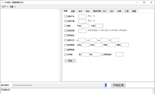Enable the 去掉片尾 checkbox
Screen dimensions: 155x94
click(65, 21)
